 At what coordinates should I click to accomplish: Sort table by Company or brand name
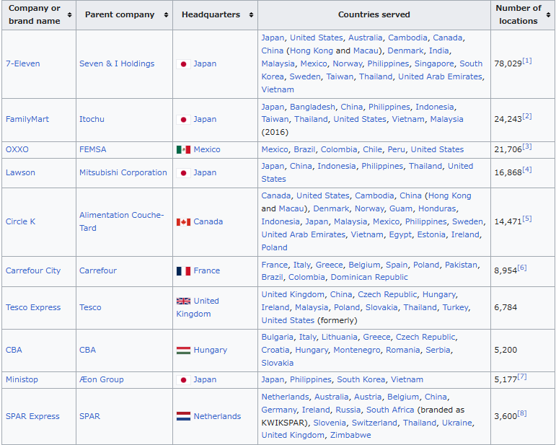coord(69,14)
